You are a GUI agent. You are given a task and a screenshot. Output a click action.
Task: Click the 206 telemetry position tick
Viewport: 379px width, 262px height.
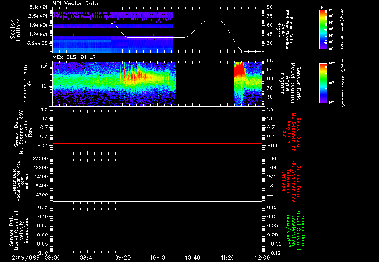coord(271,168)
